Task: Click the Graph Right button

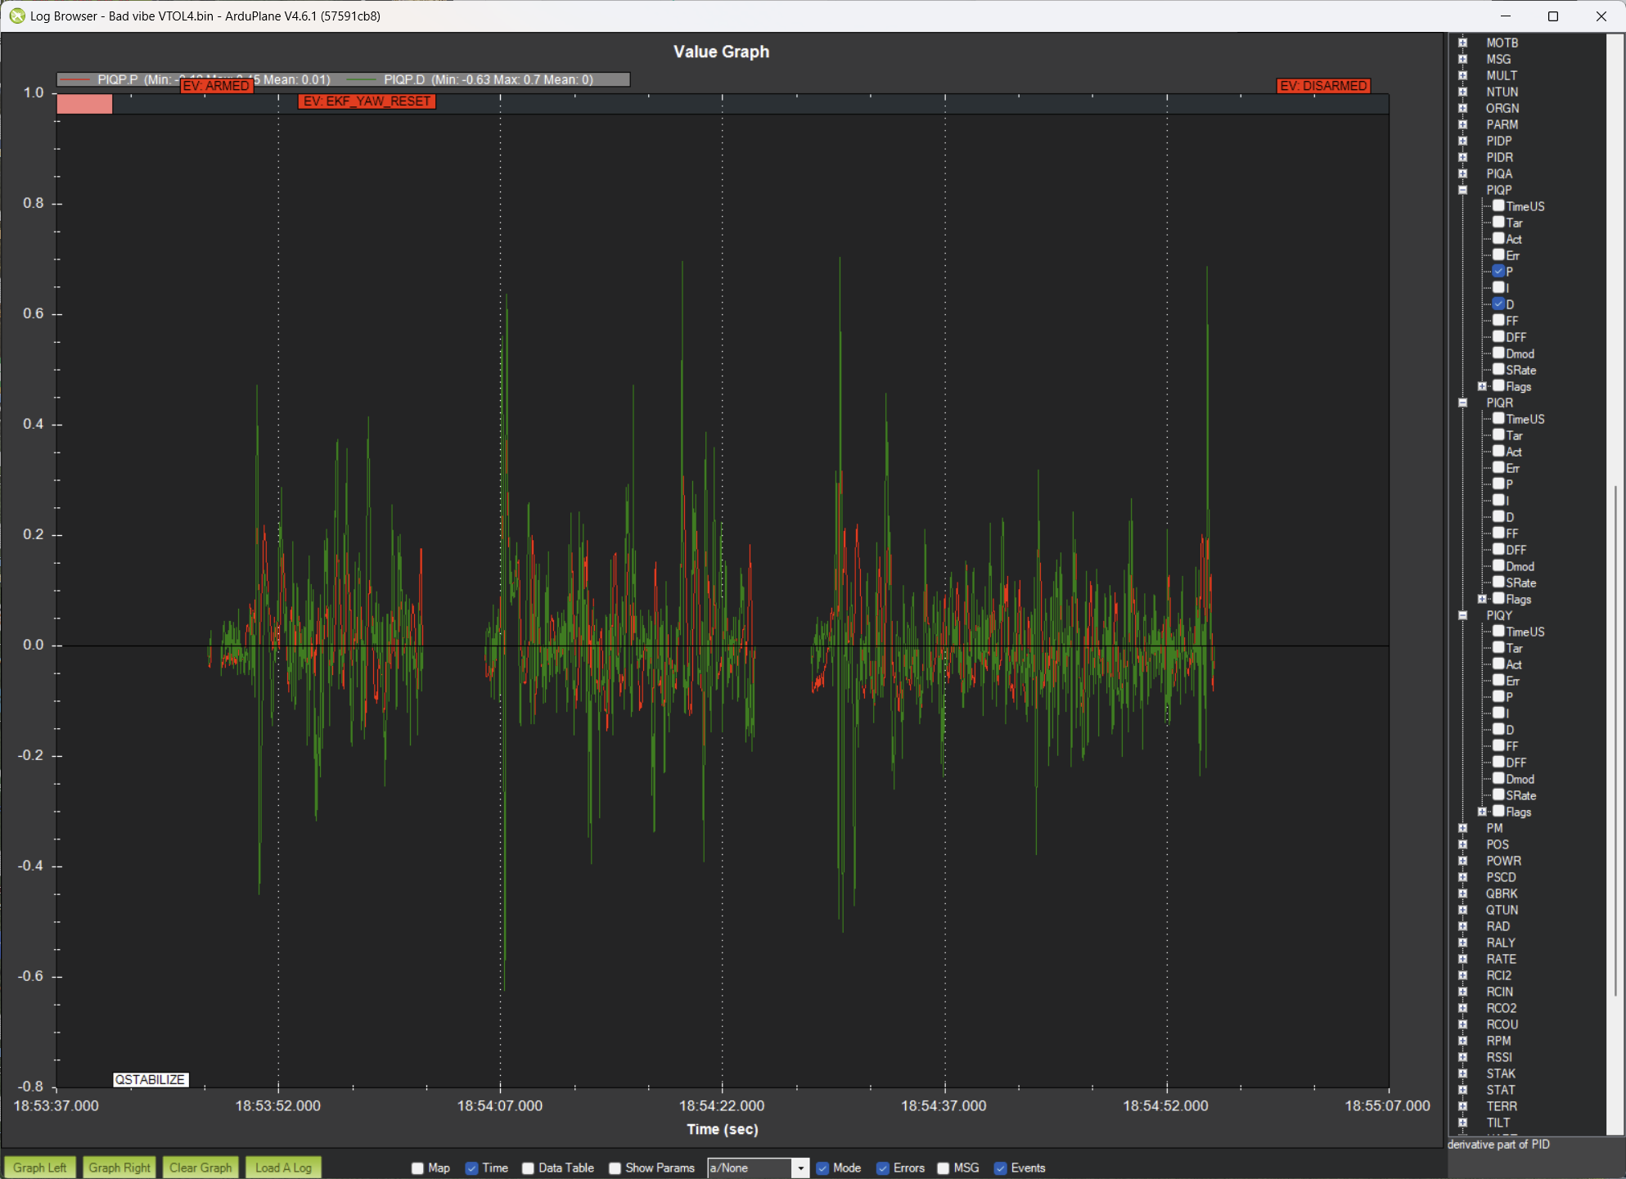Action: click(x=119, y=1168)
